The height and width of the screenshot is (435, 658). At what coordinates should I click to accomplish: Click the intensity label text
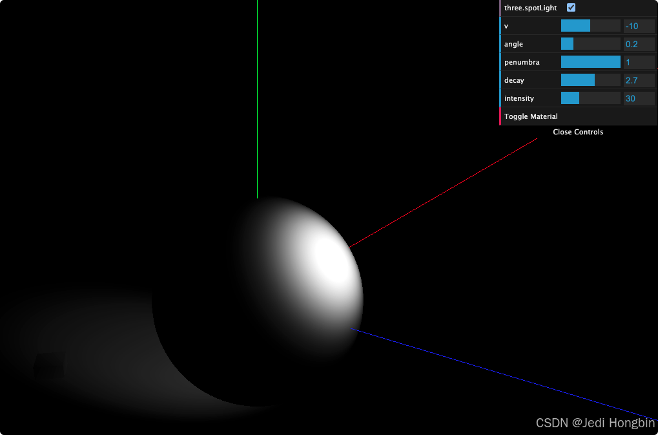coord(519,98)
